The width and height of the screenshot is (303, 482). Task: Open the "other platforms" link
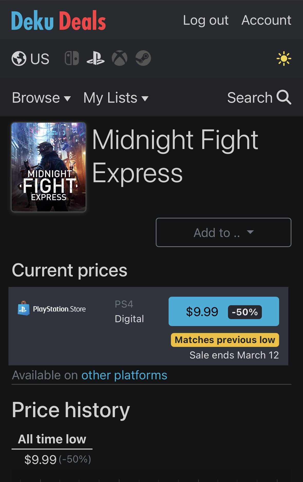(x=124, y=375)
